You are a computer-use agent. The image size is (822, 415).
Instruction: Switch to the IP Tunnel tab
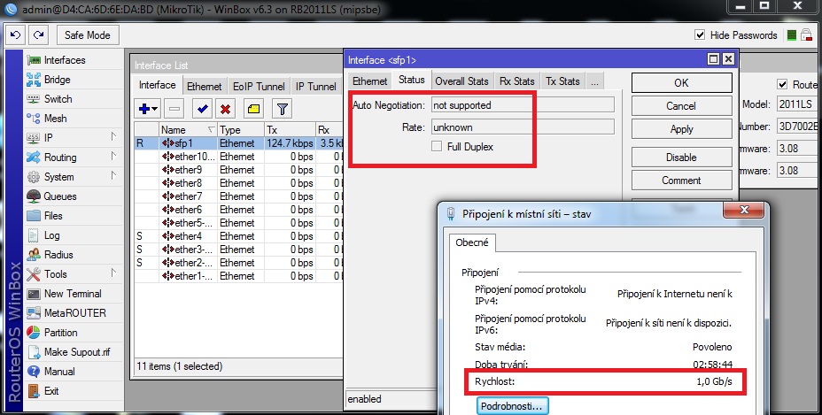[315, 87]
